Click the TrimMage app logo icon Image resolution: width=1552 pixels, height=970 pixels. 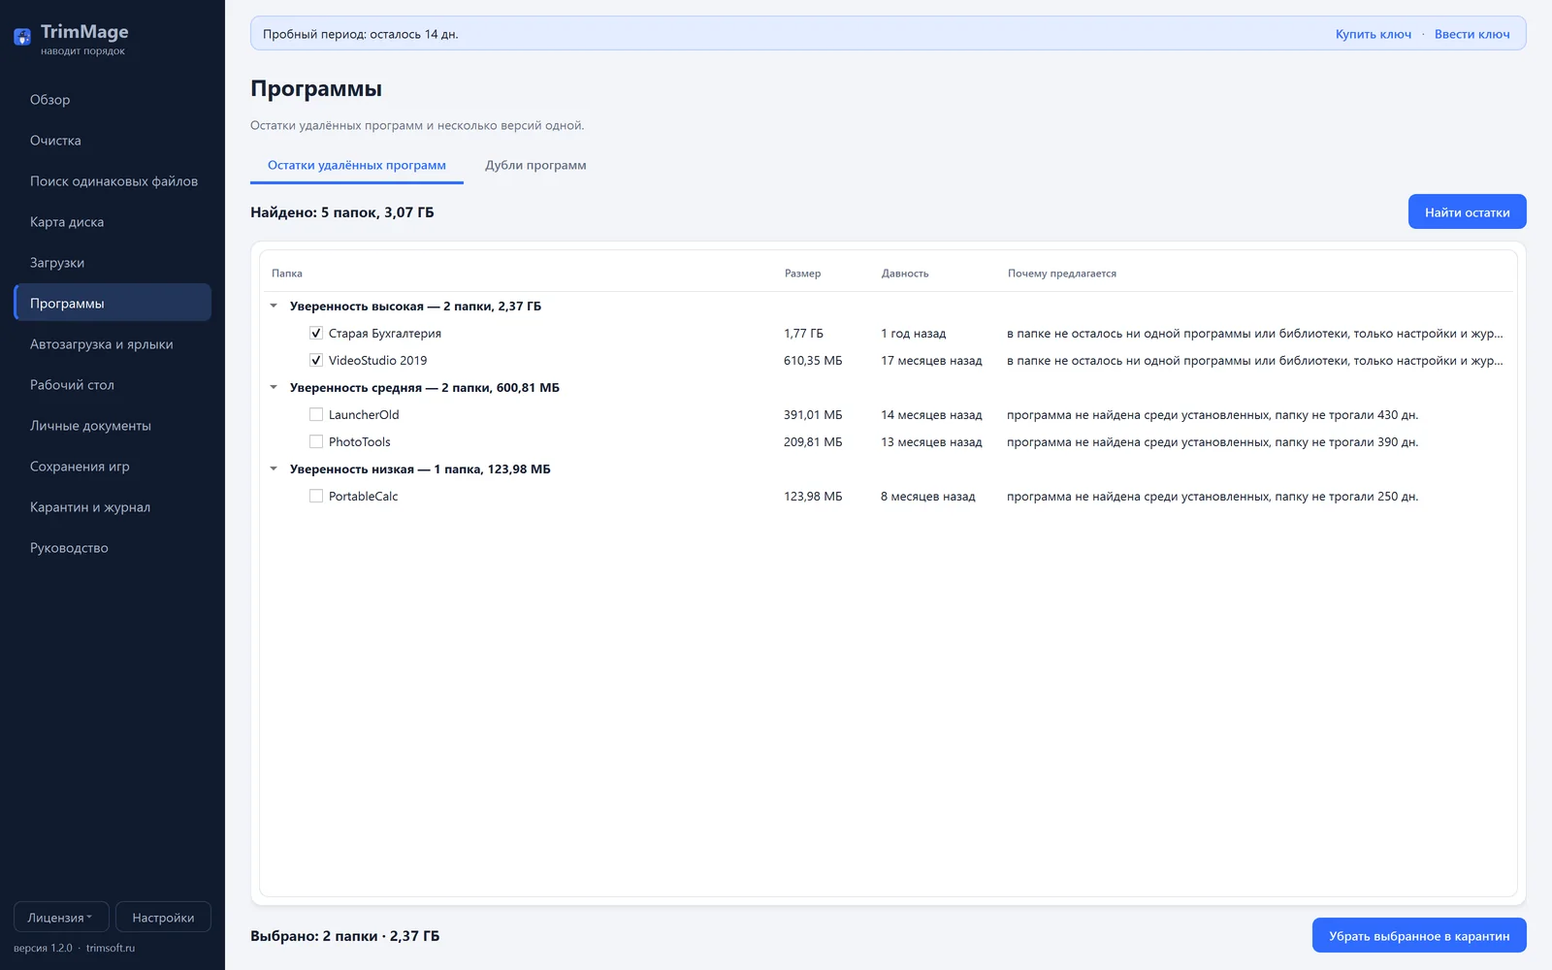pos(22,38)
